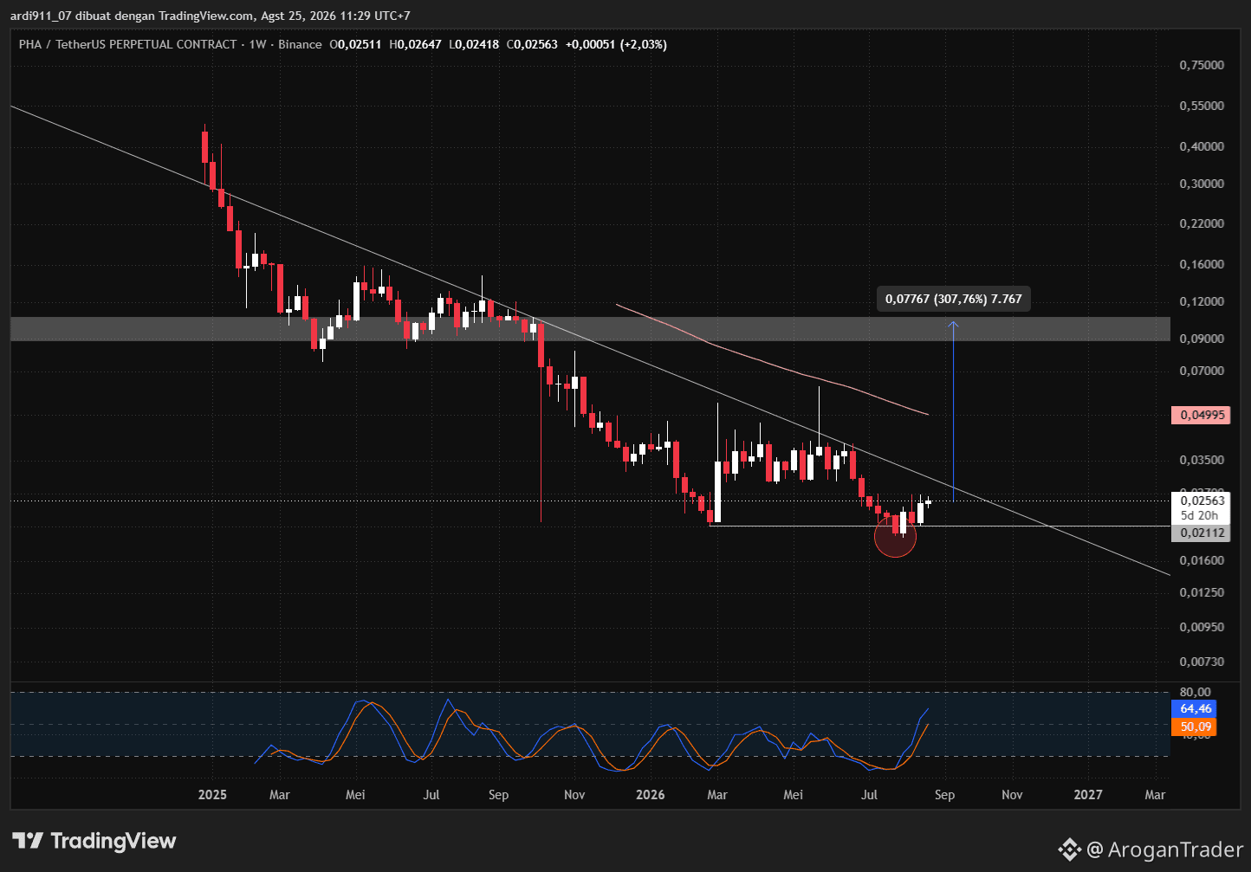Click the 2026 label on time axis
Screen dimensions: 1251x872
point(650,794)
